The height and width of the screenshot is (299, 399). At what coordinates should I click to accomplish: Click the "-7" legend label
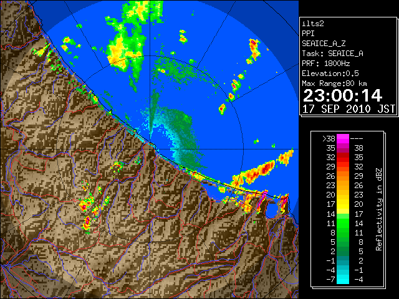(330, 280)
